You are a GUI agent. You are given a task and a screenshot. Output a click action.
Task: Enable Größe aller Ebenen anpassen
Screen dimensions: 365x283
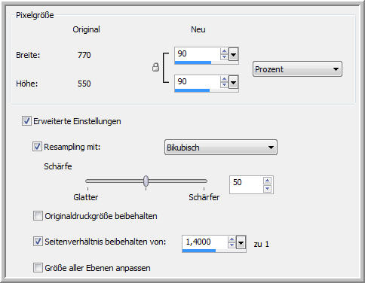[x=38, y=268]
